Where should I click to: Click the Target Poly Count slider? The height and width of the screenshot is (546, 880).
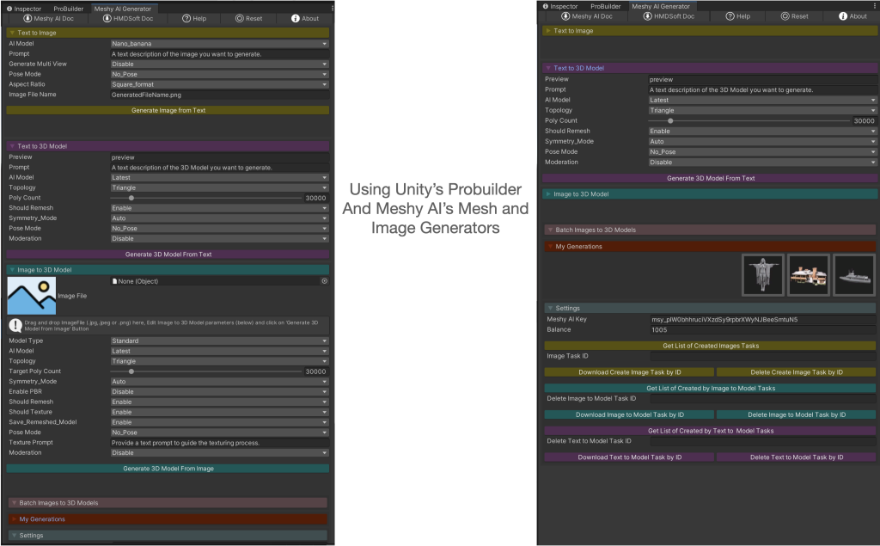206,371
